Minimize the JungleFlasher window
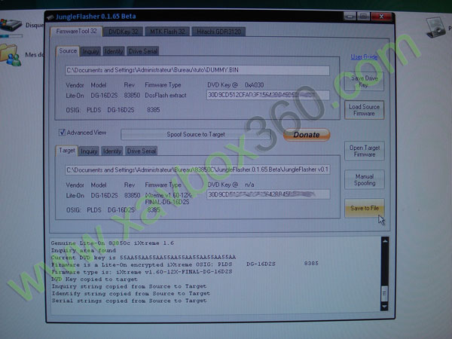 (x=350, y=17)
